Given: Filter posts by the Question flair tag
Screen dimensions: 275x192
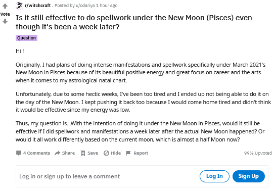Looking at the screenshot, I should click(x=26, y=38).
